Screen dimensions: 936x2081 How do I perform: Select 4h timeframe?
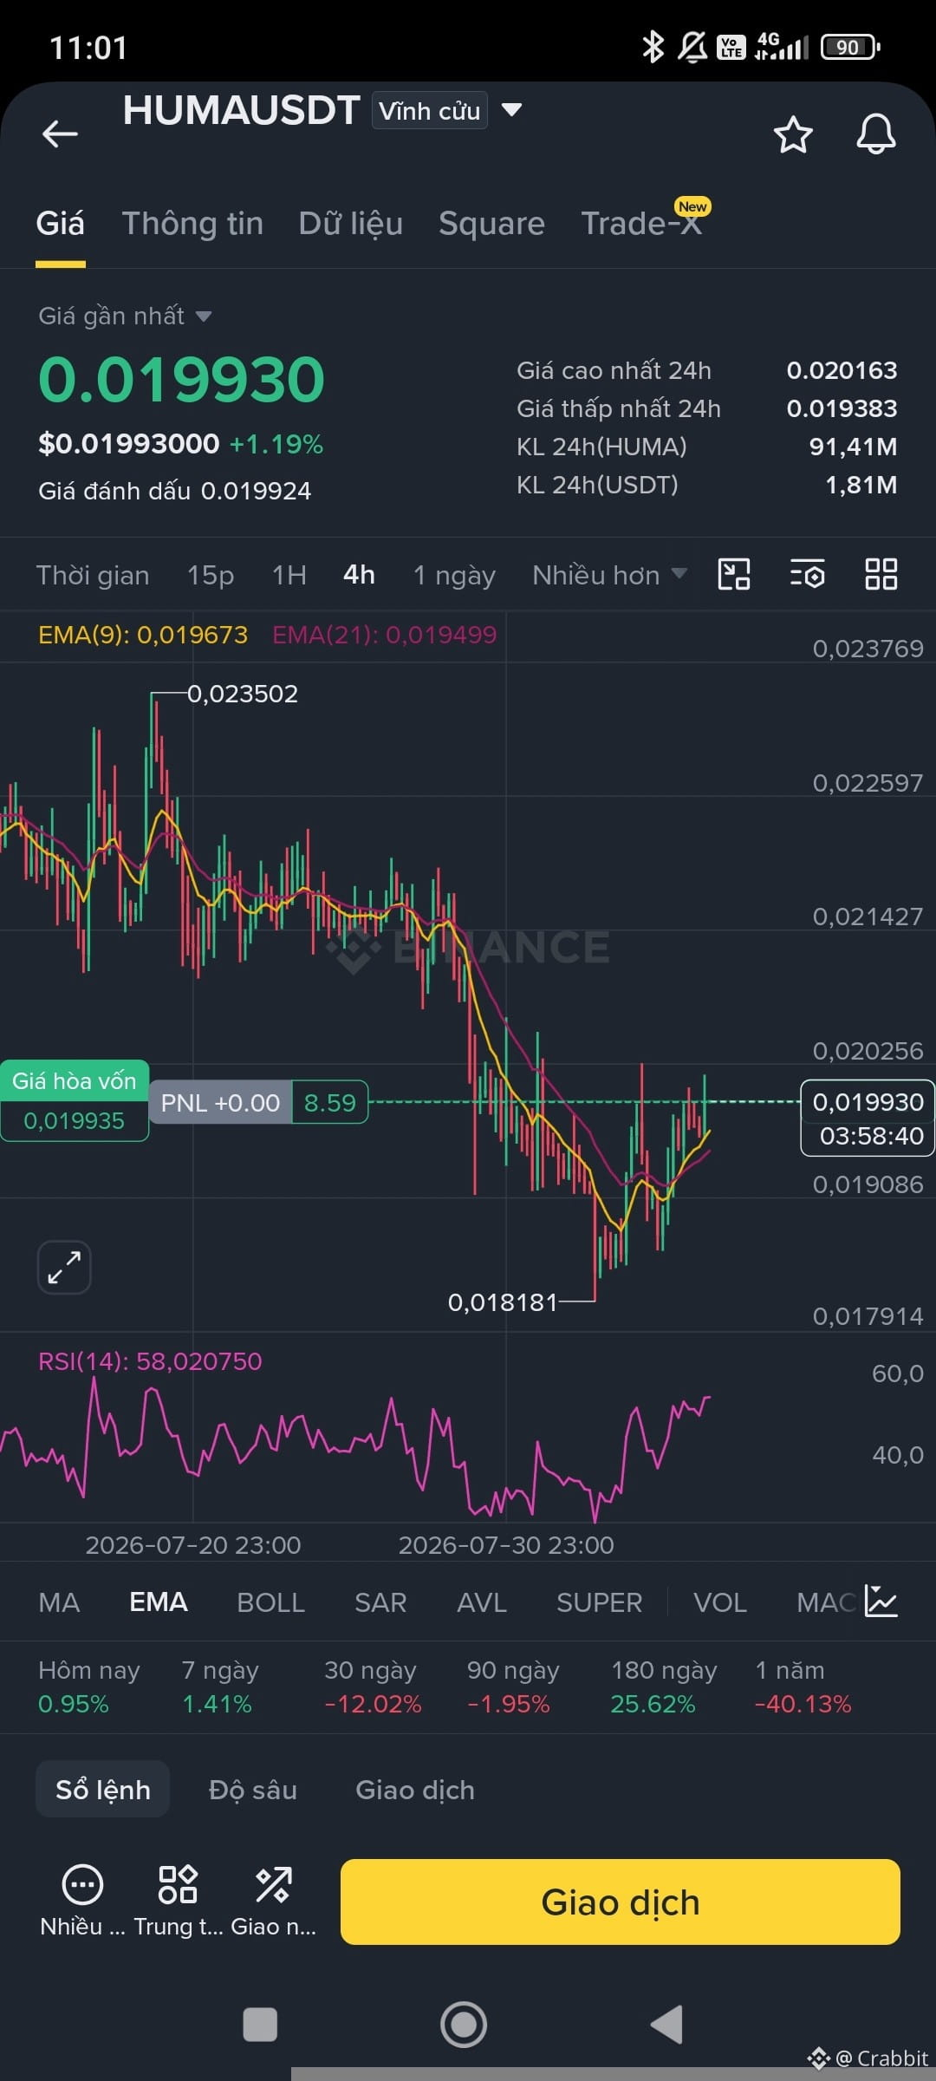(359, 575)
